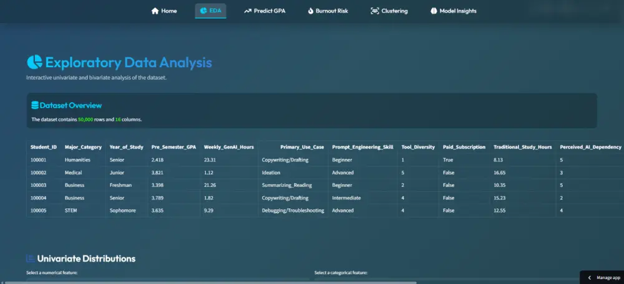Click the Freshman year cell
Image resolution: width=624 pixels, height=284 pixels.
127,185
